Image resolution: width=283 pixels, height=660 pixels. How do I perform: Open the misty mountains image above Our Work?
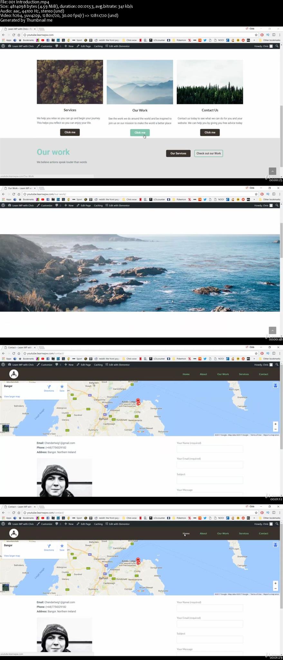coord(140,82)
